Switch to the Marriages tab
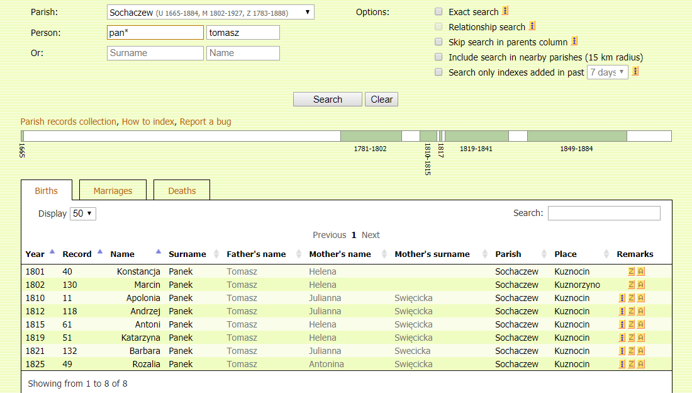Screen dimensions: 692x393 point(113,191)
